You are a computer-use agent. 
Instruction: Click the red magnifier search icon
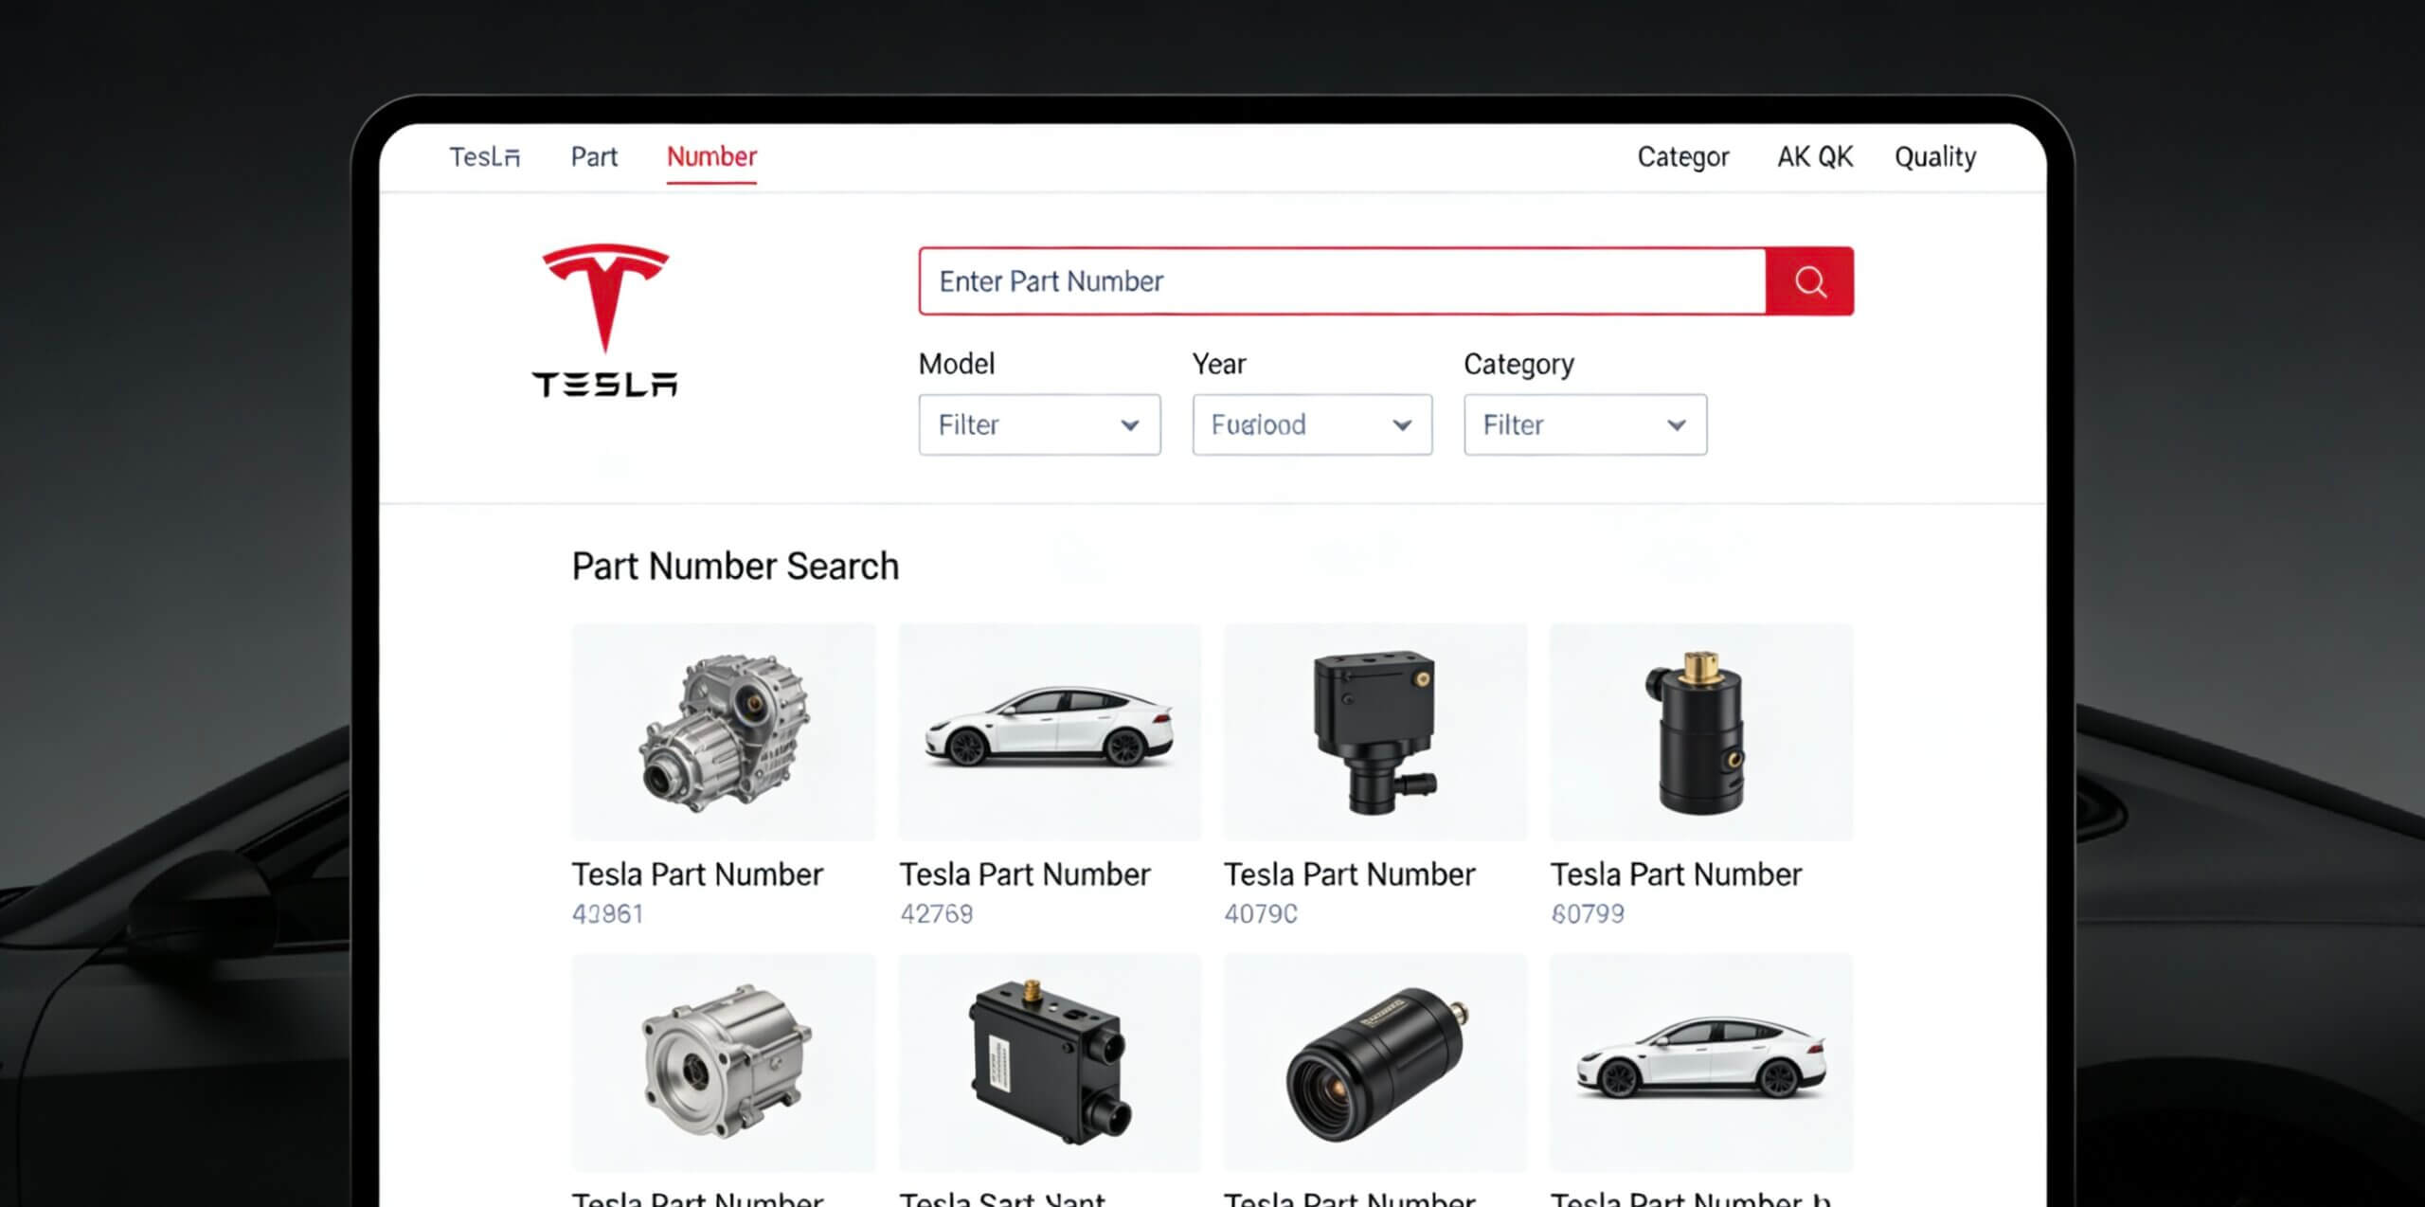tap(1809, 281)
